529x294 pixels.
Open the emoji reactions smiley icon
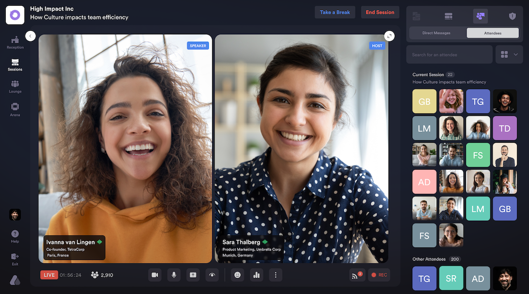pyautogui.click(x=238, y=275)
